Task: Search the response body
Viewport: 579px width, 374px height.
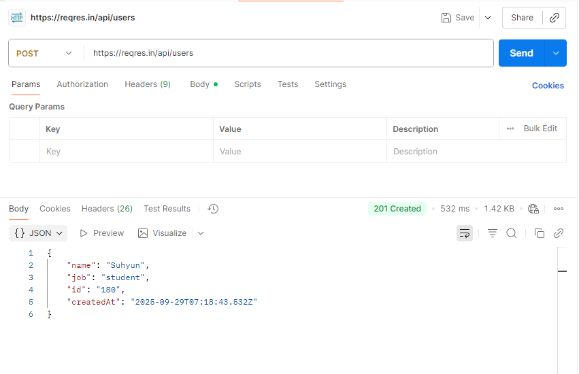Action: coord(512,233)
